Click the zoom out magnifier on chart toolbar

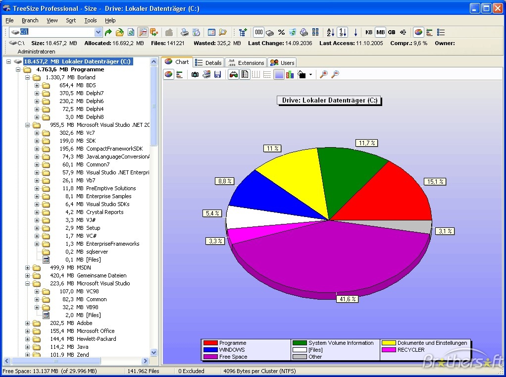(x=335, y=75)
